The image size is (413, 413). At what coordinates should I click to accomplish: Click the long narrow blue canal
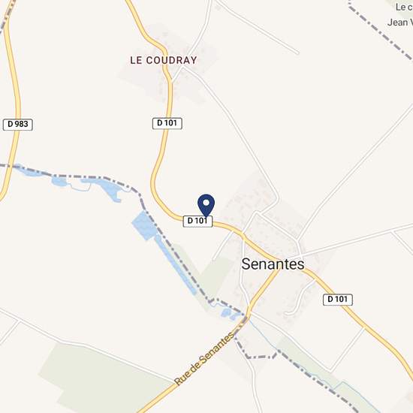tap(176, 265)
